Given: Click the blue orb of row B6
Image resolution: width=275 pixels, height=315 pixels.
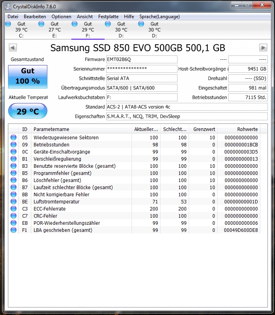Looking at the screenshot, I should (x=13, y=180).
